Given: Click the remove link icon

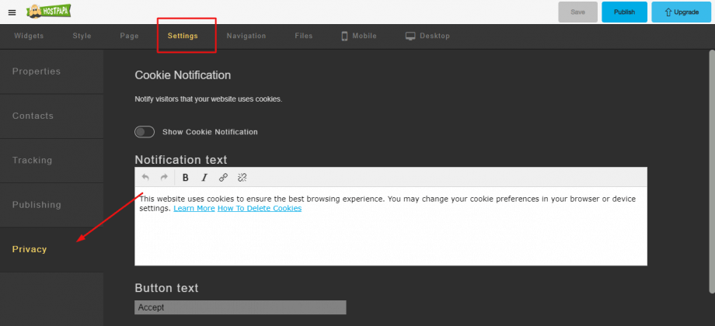Looking at the screenshot, I should click(x=242, y=178).
